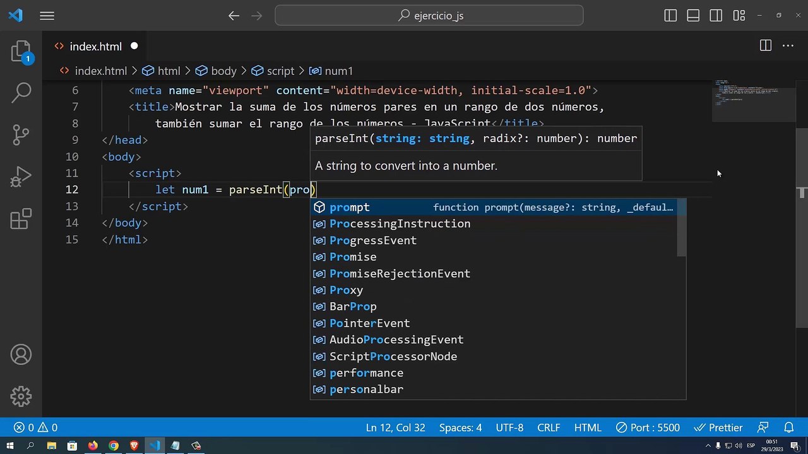Image resolution: width=808 pixels, height=454 pixels.
Task: Open the Extensions view
Action: pos(21,219)
